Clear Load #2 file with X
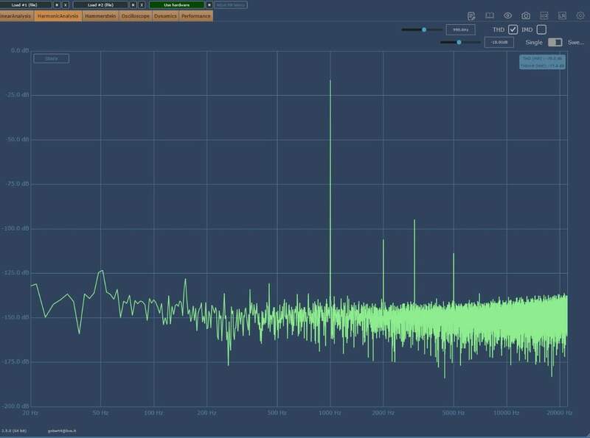The image size is (590, 438). [x=142, y=5]
